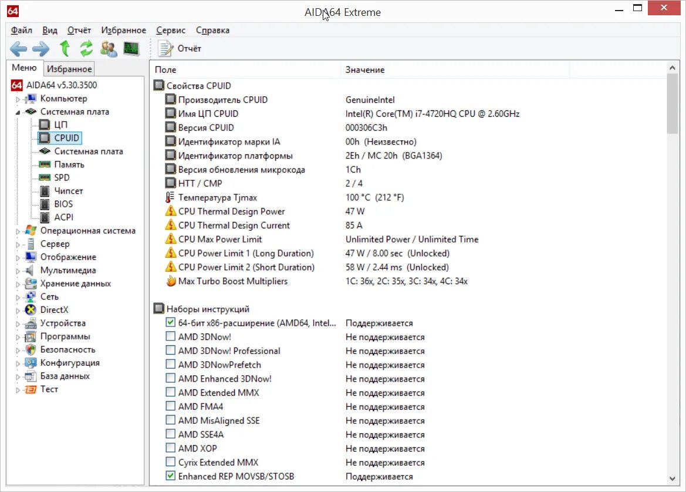Sort by the Поле column header

tap(245, 70)
